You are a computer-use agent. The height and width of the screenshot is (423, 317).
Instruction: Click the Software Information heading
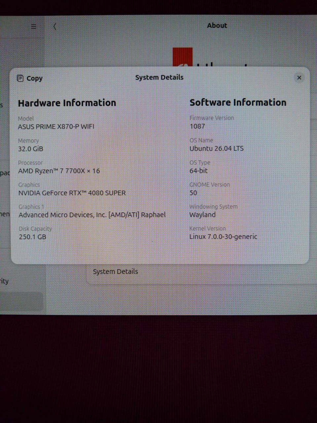tap(238, 102)
